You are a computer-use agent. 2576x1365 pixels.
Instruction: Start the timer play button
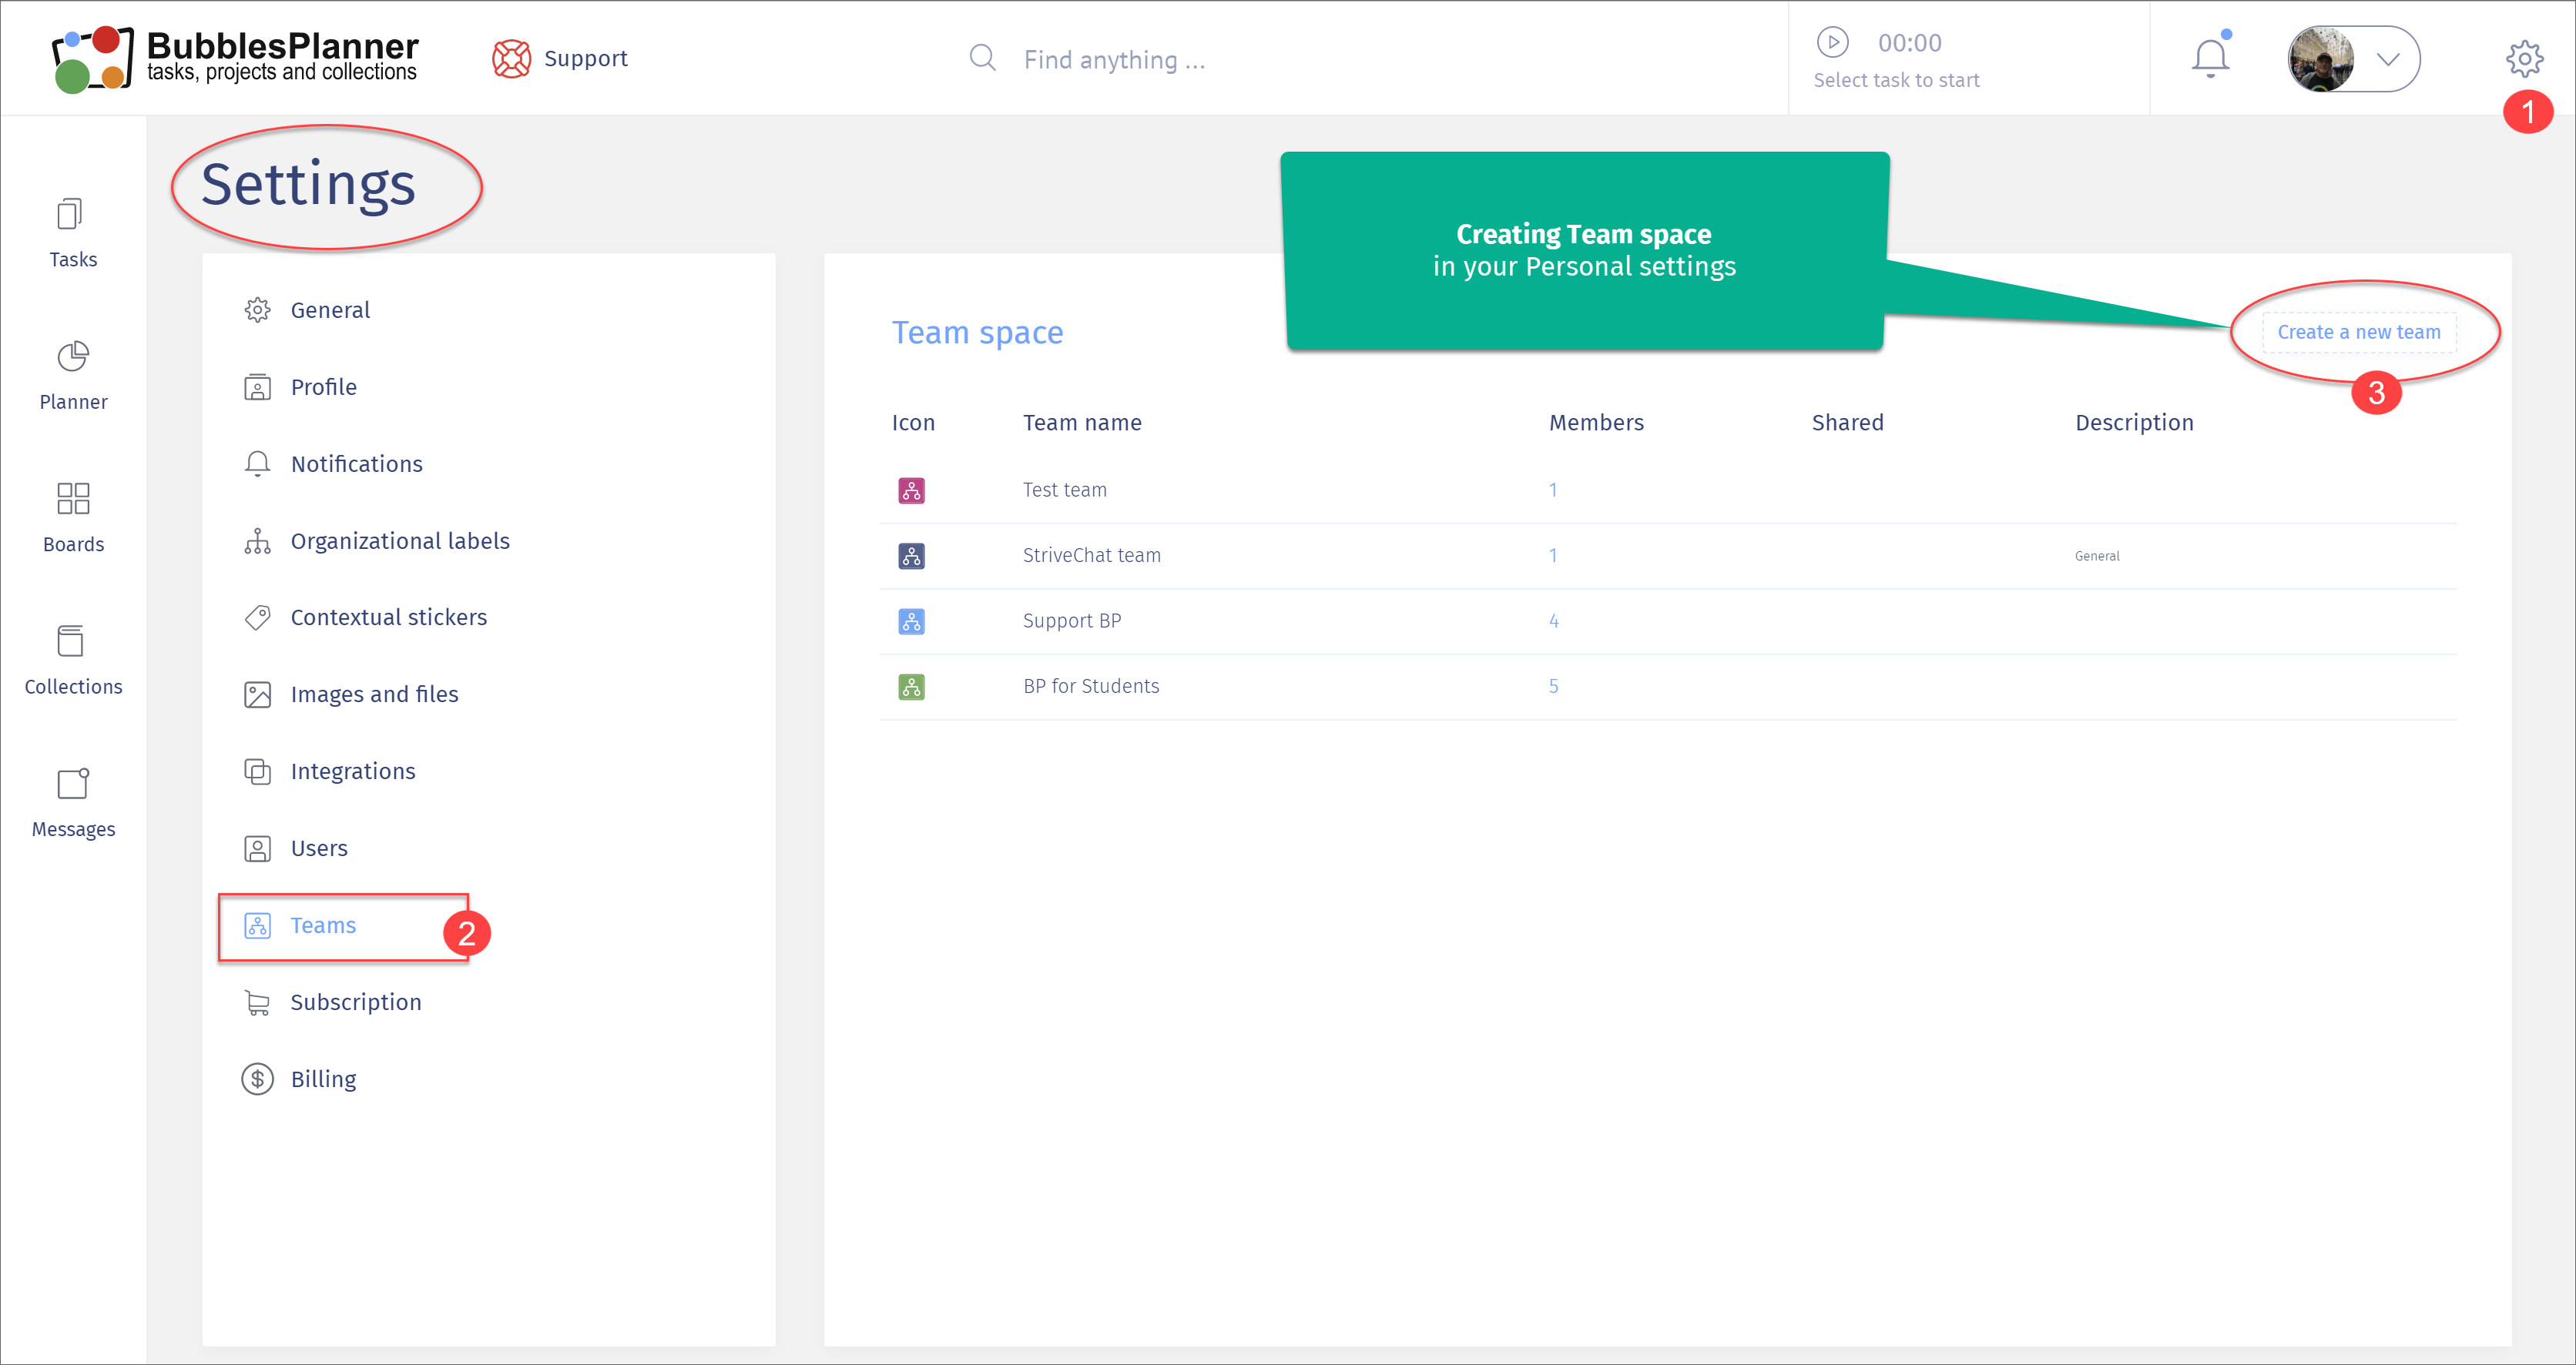click(1832, 42)
